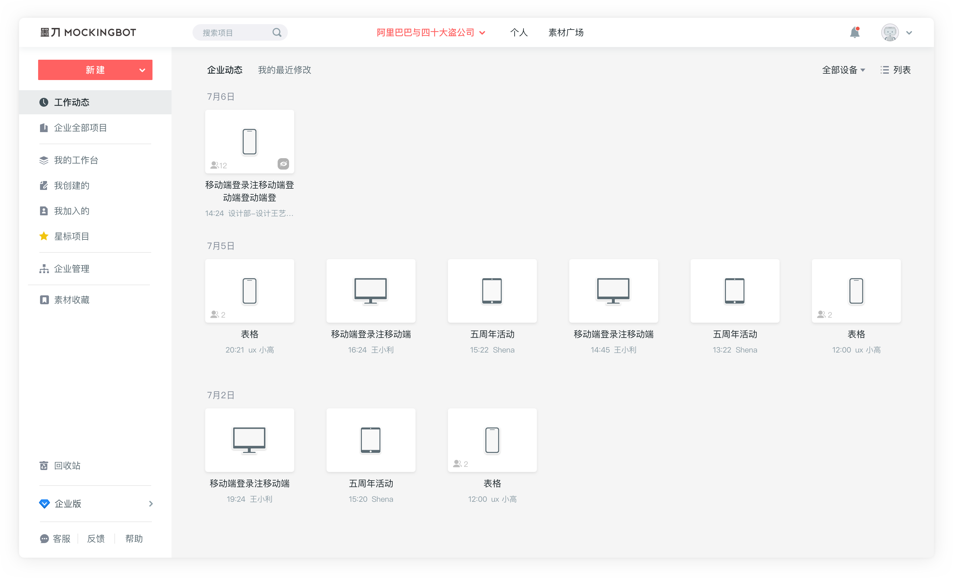Click collaborator count on 20:21 表格 card

click(218, 315)
